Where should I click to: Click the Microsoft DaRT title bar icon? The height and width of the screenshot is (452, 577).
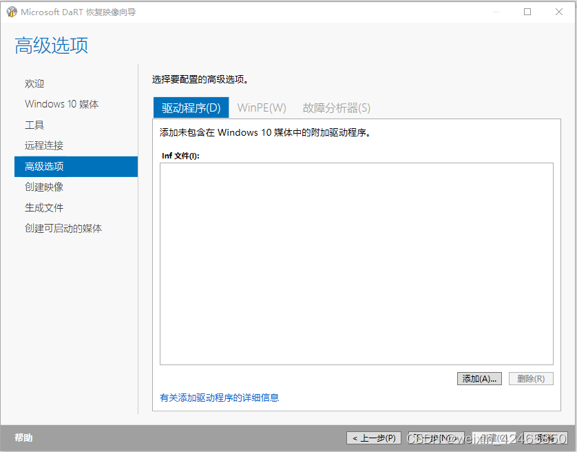point(12,12)
